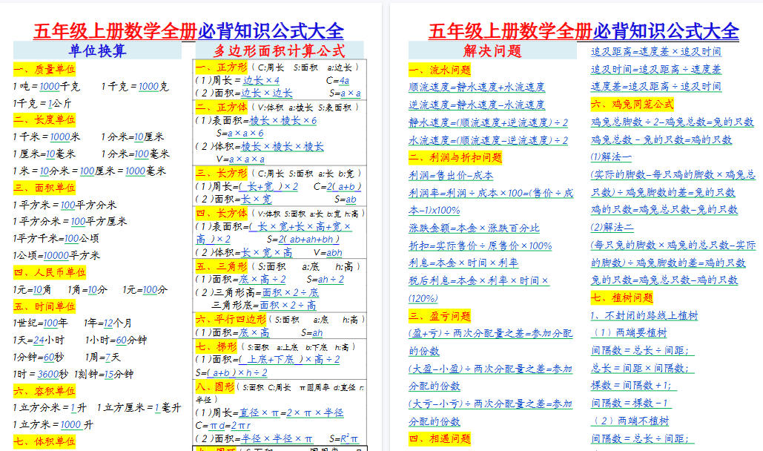Select the 二、长度单位 yellow heading
The image size is (763, 451).
[x=45, y=119]
